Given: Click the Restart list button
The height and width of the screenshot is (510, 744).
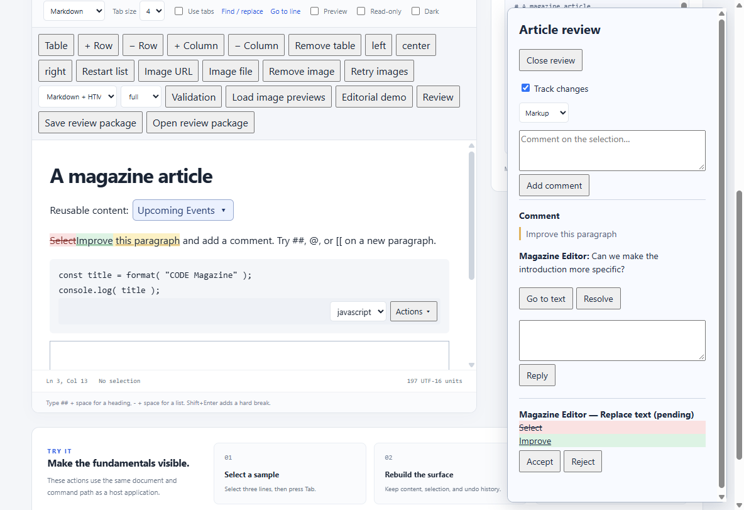Looking at the screenshot, I should click(x=106, y=71).
